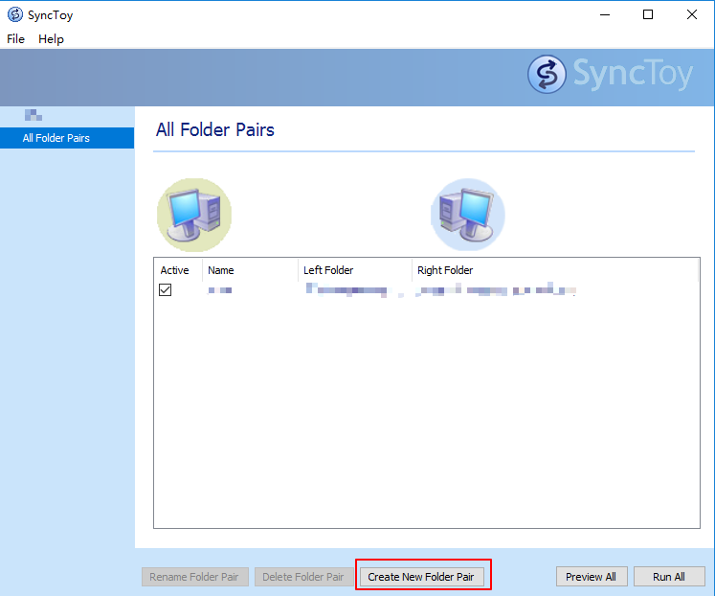Open the File menu

tap(15, 39)
